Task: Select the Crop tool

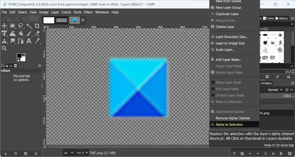Action: [x=37, y=26]
